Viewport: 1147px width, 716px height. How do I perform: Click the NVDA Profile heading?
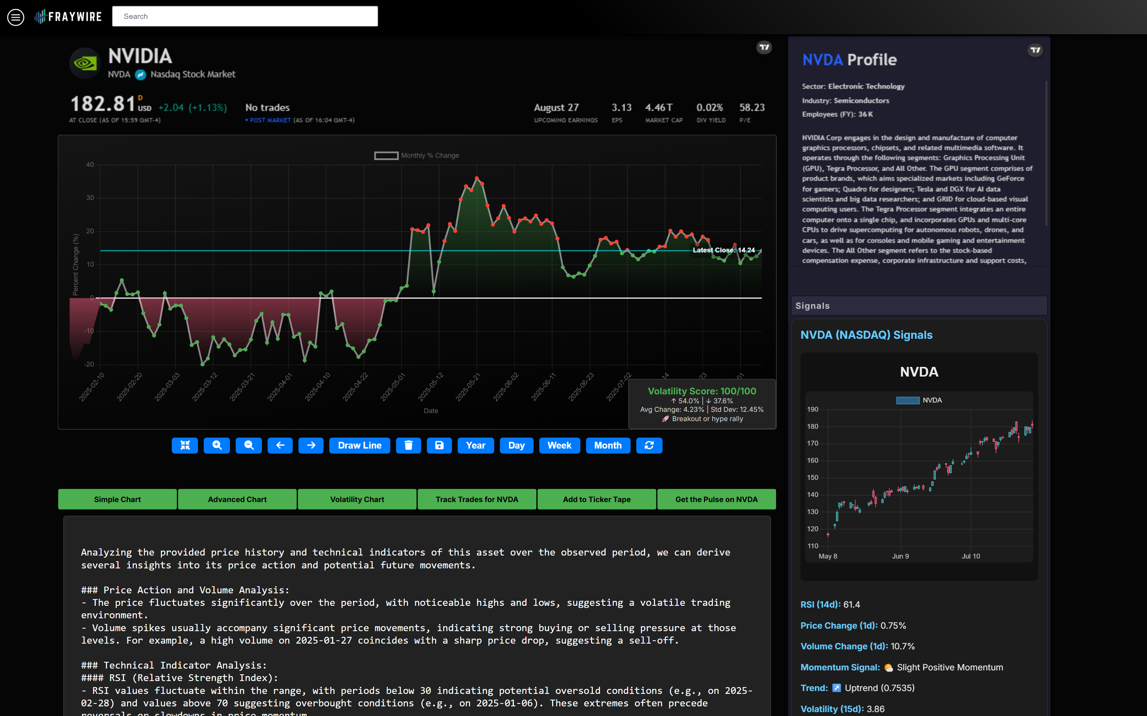[849, 60]
